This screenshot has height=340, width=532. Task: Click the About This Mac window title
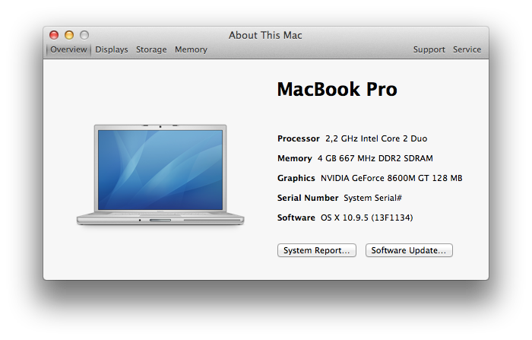(x=265, y=35)
